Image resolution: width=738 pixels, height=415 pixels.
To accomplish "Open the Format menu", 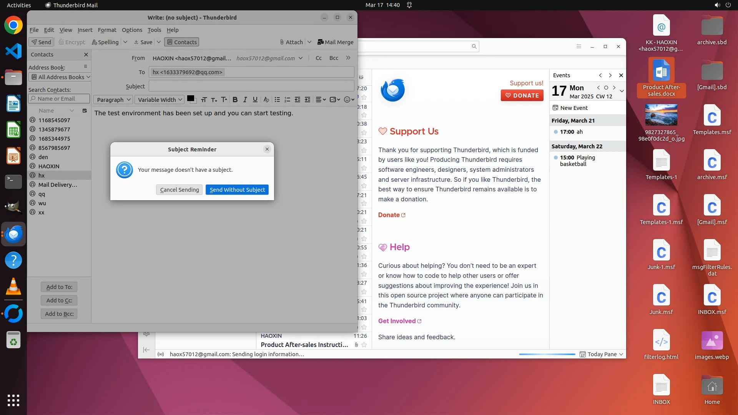I will click(107, 30).
